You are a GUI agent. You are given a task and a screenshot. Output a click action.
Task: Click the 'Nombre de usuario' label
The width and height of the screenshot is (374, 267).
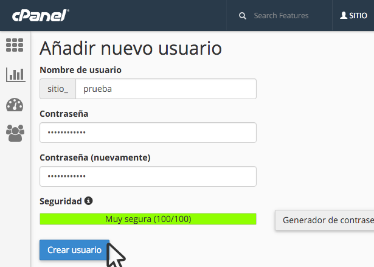pyautogui.click(x=80, y=70)
